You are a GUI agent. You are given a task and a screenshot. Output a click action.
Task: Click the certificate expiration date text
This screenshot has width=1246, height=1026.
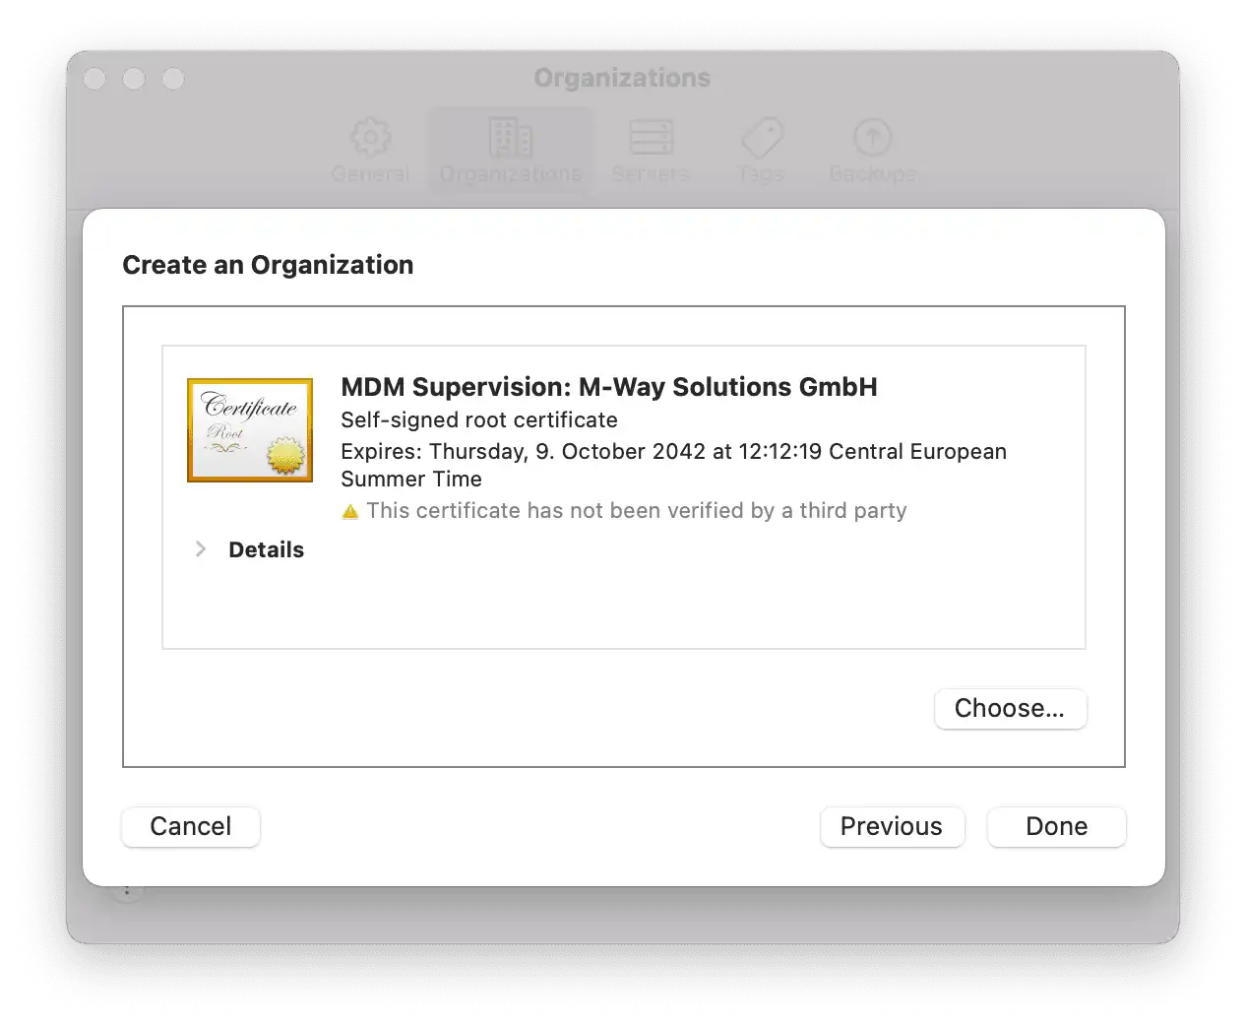pyautogui.click(x=673, y=452)
